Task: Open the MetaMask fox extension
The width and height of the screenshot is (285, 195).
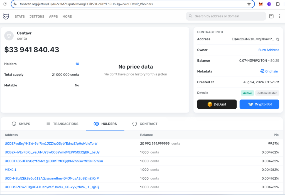Action: pos(261,4)
